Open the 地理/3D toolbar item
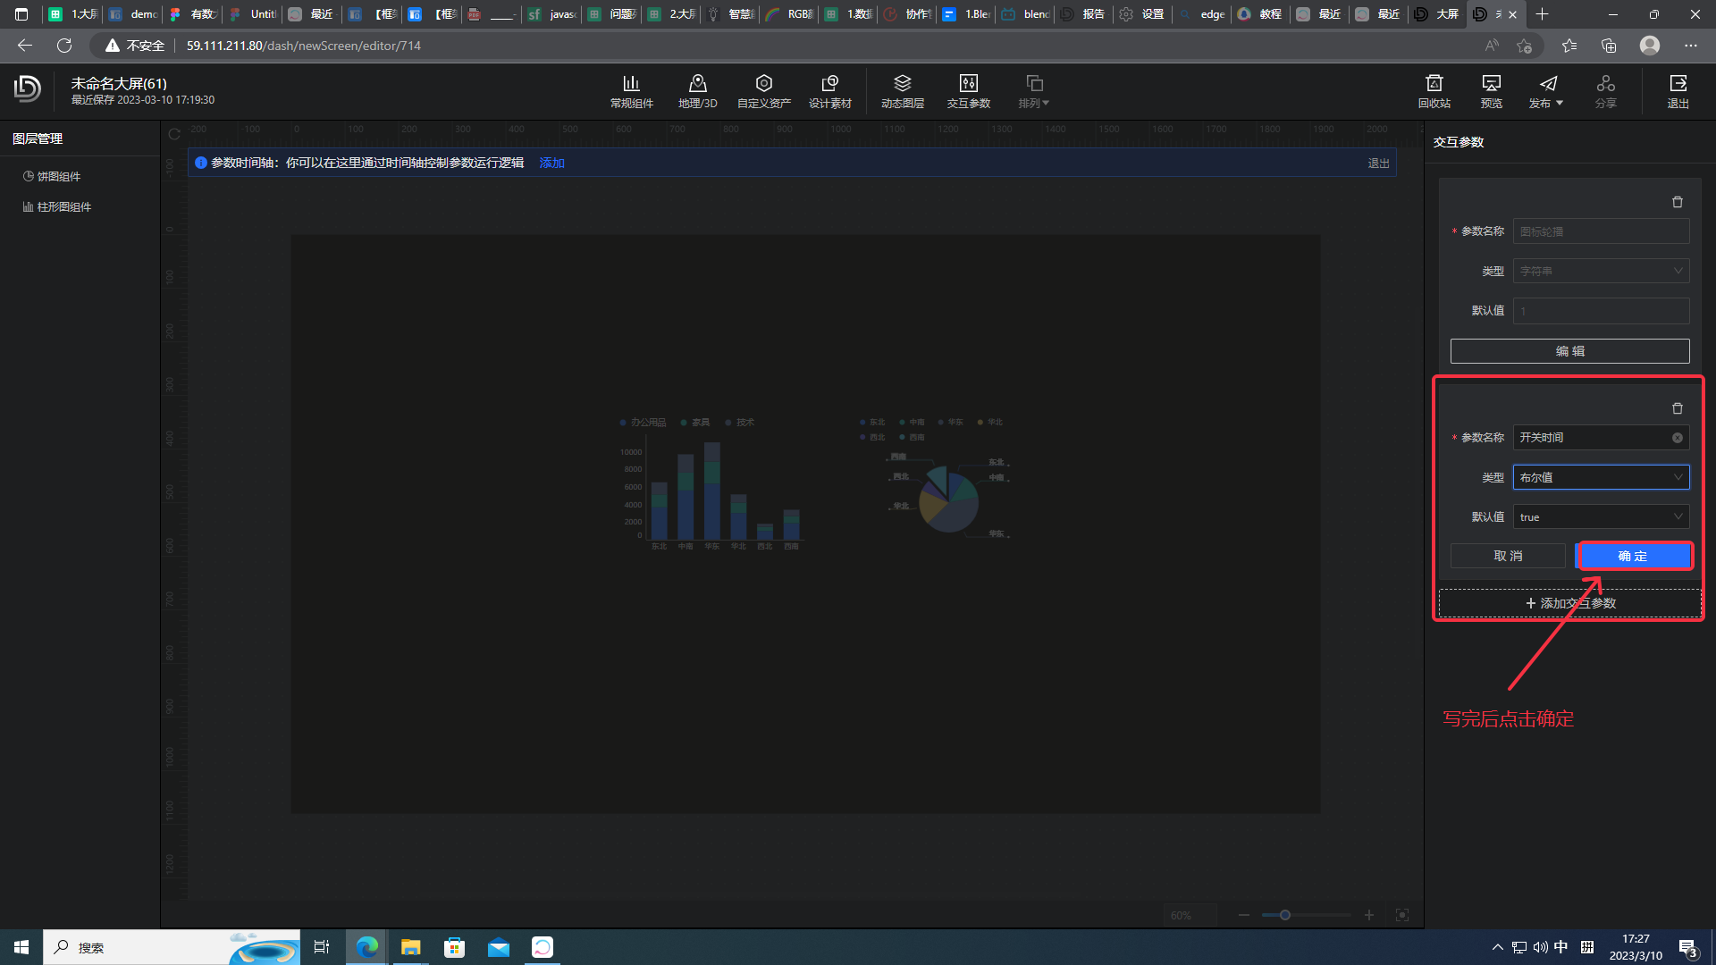The width and height of the screenshot is (1716, 965). point(697,92)
